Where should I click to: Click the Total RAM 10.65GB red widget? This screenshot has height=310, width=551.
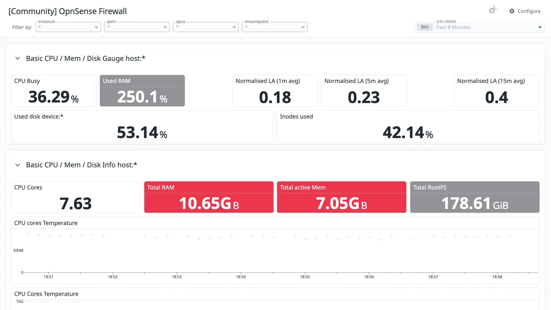point(209,197)
